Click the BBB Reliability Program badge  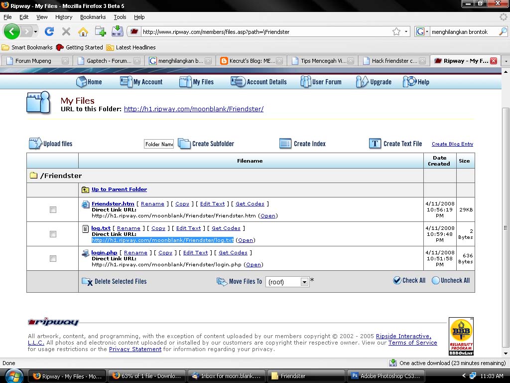(461, 337)
